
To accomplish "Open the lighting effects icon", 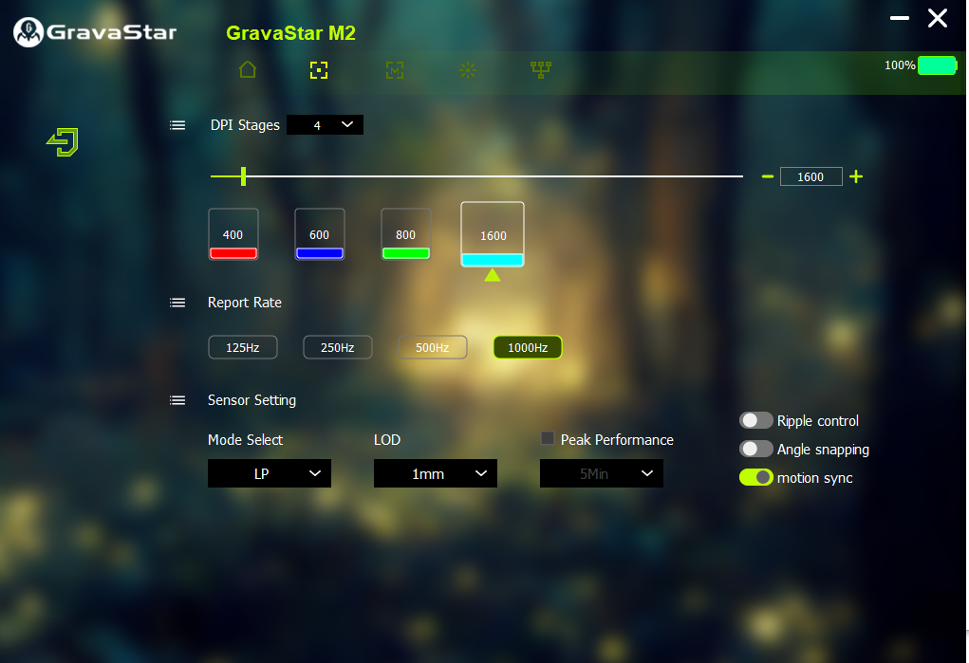I will coord(468,69).
